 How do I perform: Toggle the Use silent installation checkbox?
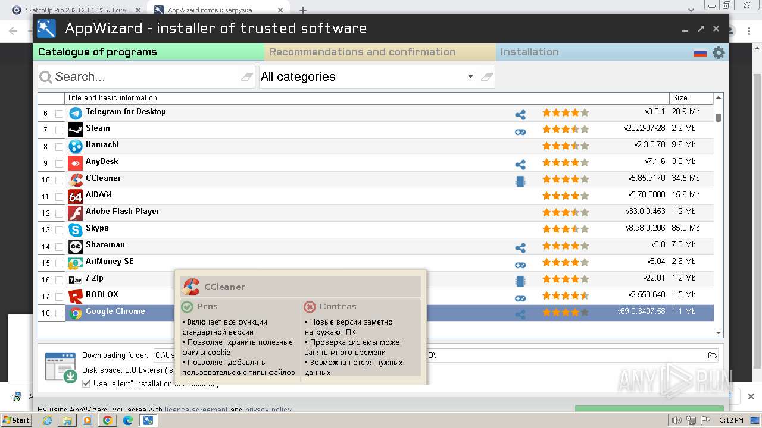coord(86,383)
